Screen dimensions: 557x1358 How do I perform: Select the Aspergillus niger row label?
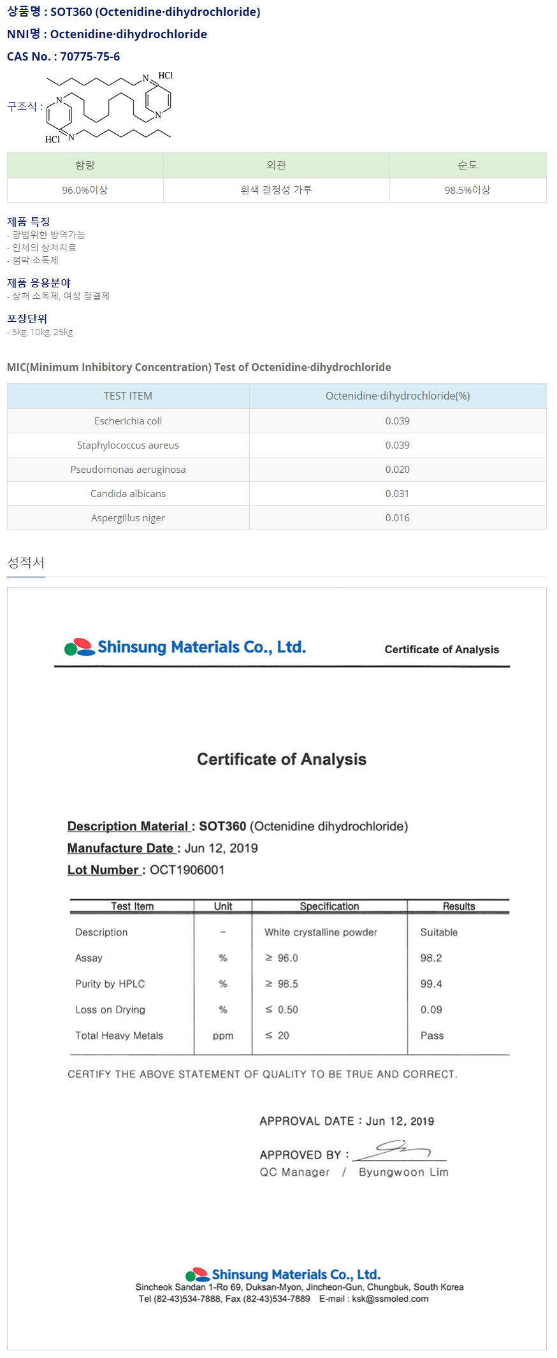coord(128,518)
